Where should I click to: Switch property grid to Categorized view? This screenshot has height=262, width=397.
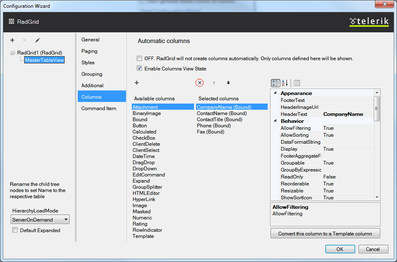(275, 83)
